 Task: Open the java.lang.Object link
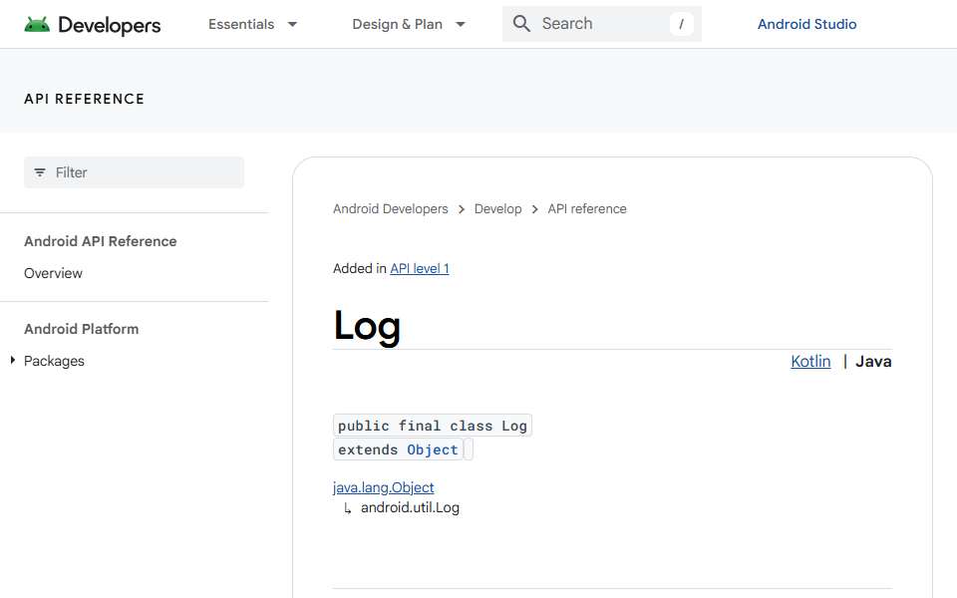click(383, 487)
